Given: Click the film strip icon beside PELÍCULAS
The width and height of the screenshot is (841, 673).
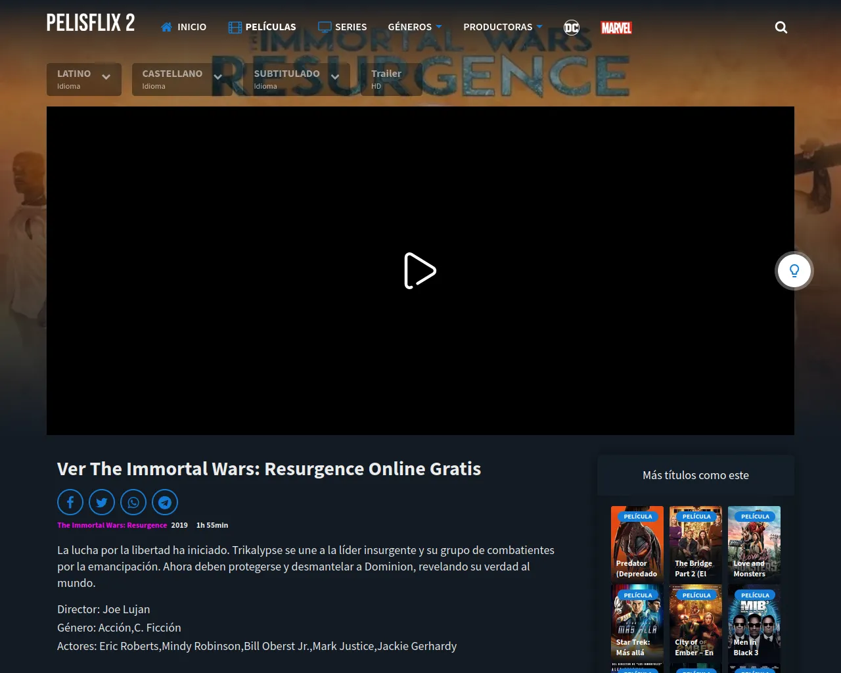Looking at the screenshot, I should tap(235, 27).
